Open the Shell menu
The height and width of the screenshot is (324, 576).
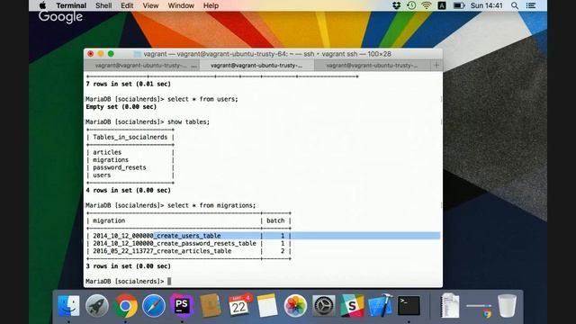point(103,5)
